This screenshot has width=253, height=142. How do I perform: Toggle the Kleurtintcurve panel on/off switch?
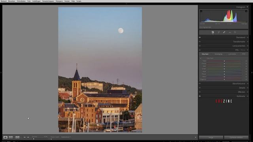[200, 84]
